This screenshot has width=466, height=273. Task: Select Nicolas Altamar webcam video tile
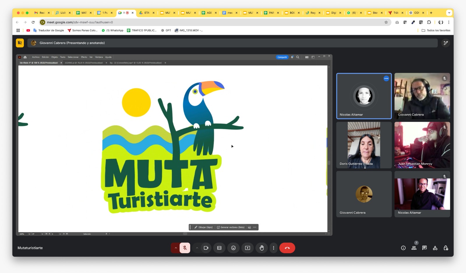point(422,194)
